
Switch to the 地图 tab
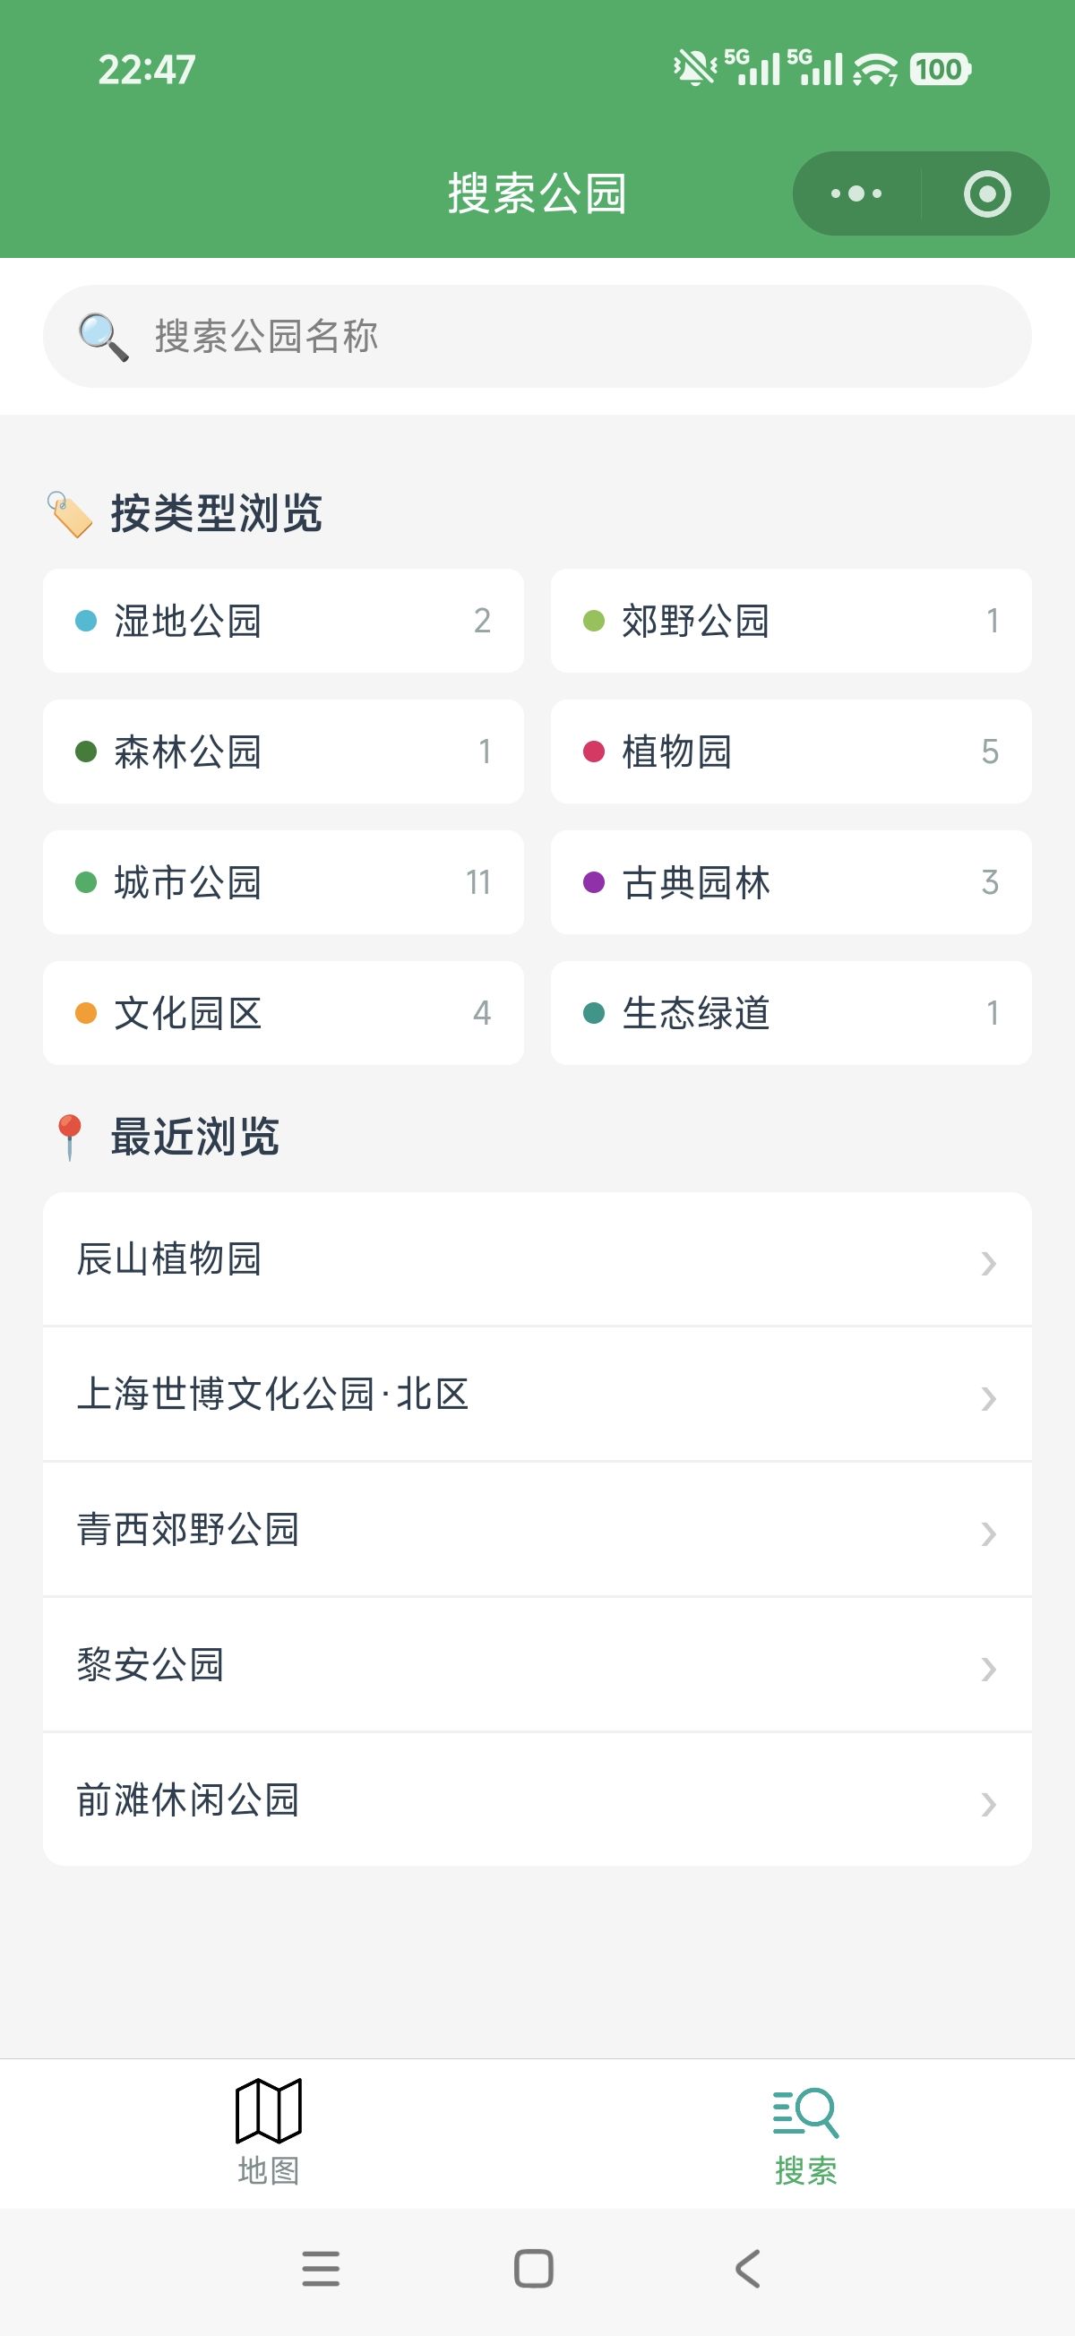point(269,2171)
